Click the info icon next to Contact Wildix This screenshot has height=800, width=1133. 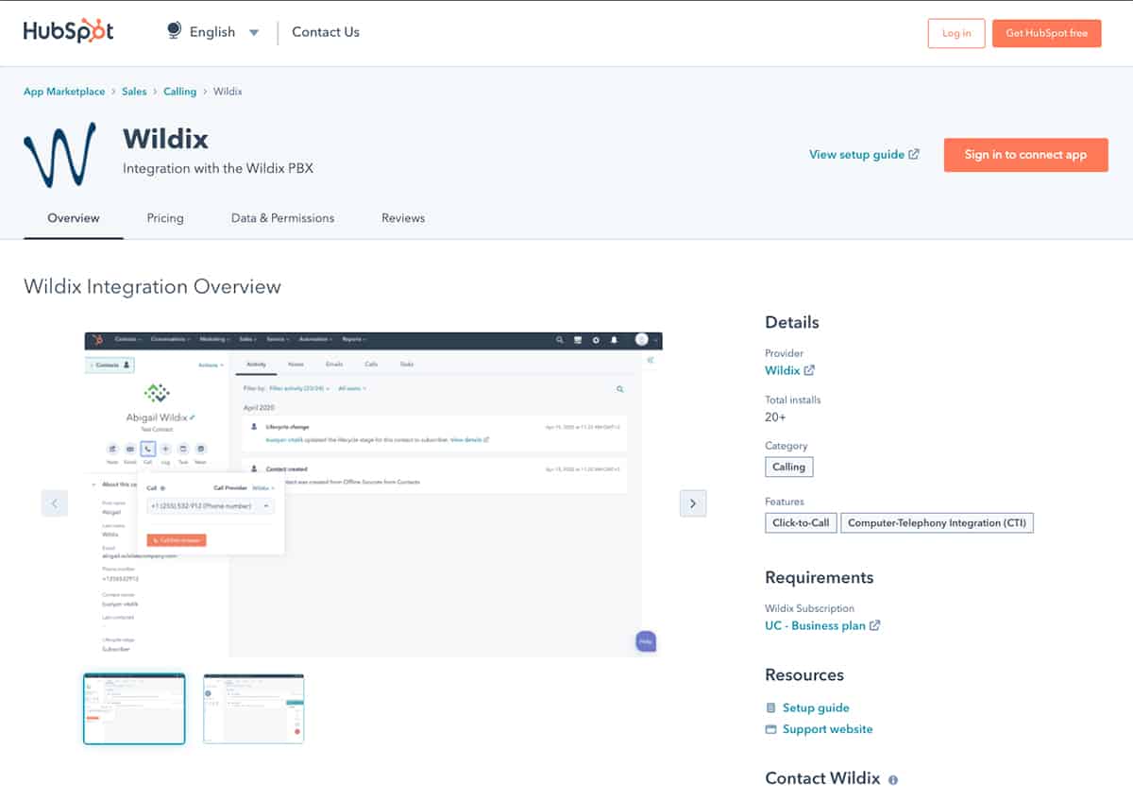point(892,779)
